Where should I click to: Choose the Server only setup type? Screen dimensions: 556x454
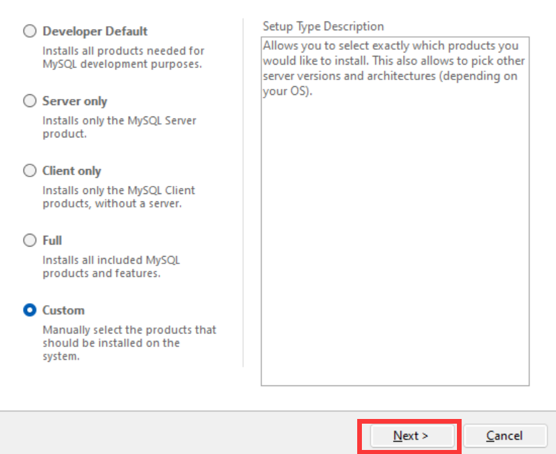(x=30, y=101)
